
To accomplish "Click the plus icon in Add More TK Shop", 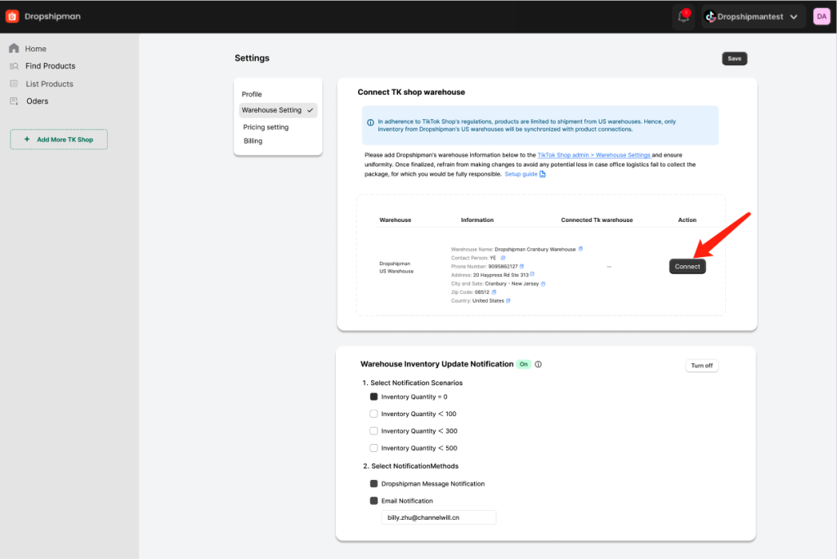I will click(x=27, y=139).
